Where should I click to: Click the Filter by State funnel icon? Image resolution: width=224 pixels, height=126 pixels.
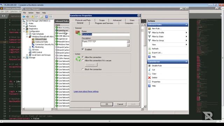149,36
